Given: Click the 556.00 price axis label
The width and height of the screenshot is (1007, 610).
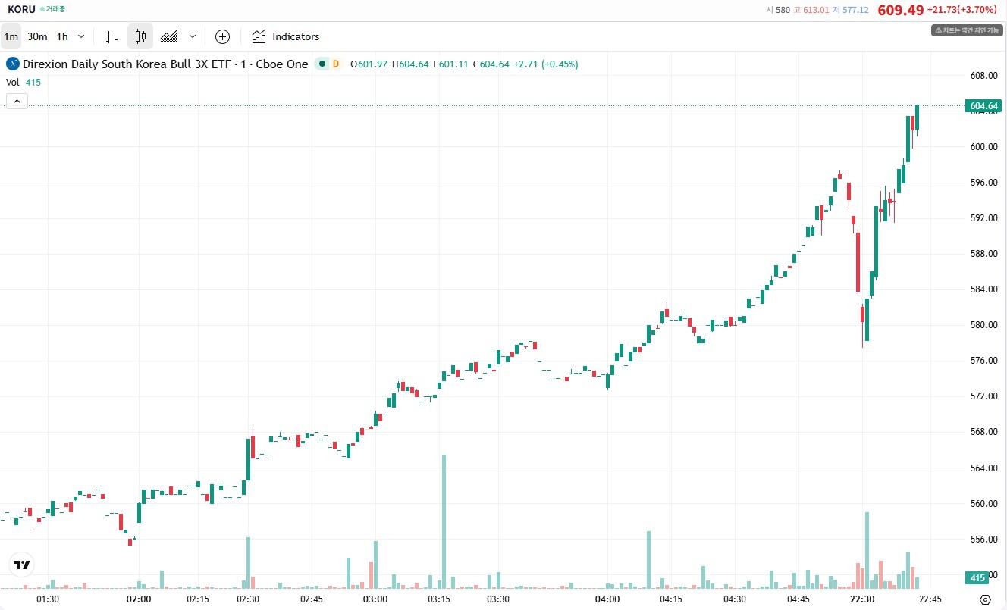Looking at the screenshot, I should (x=983, y=540).
